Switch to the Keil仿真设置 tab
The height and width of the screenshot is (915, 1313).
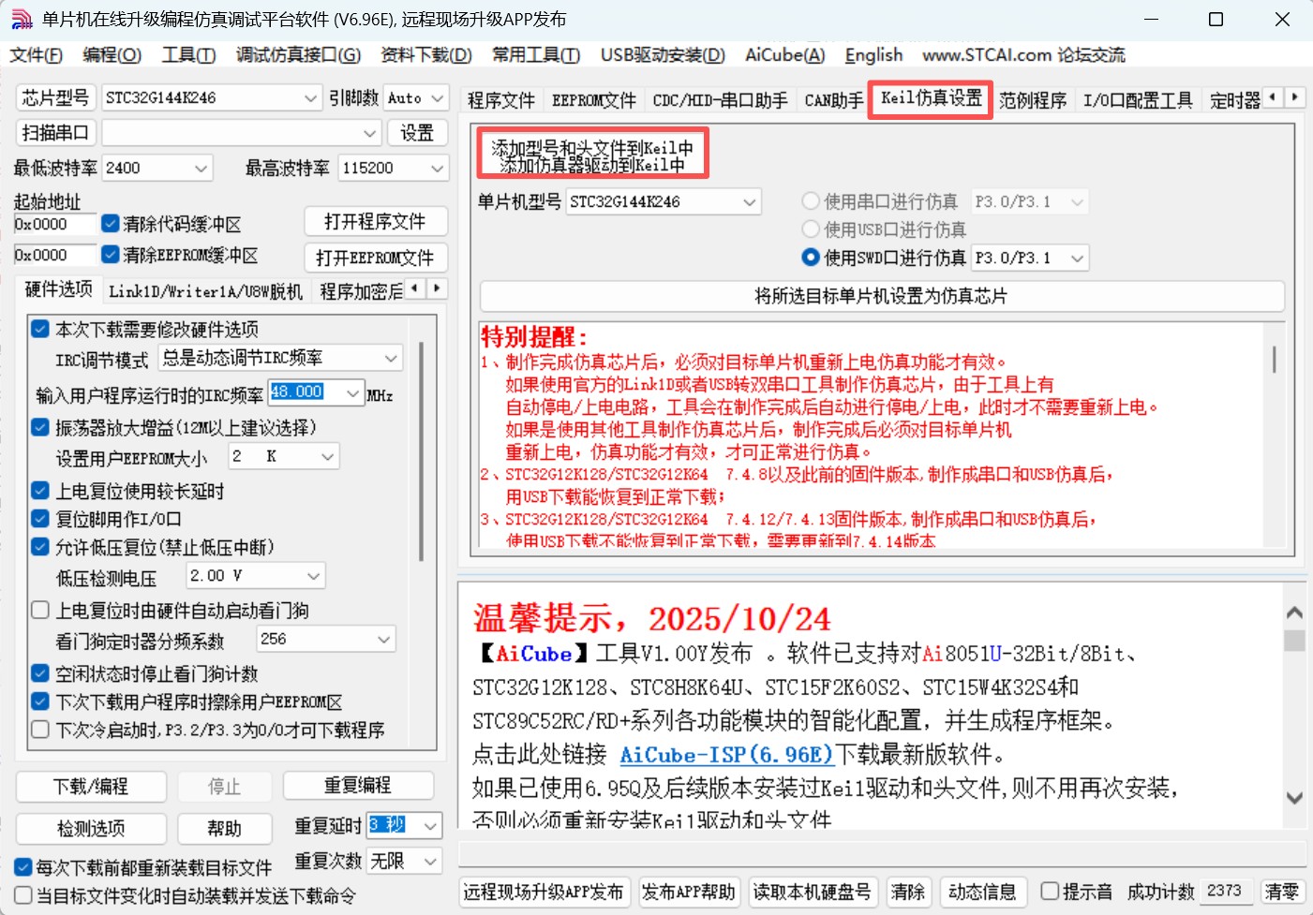(x=929, y=99)
